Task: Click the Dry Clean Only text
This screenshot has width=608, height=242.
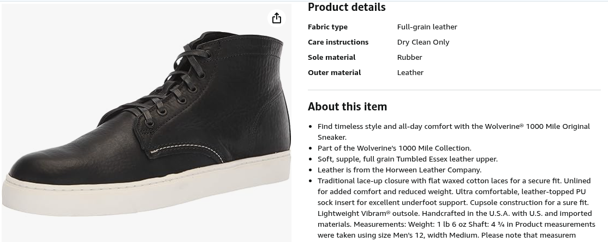Action: tap(423, 42)
